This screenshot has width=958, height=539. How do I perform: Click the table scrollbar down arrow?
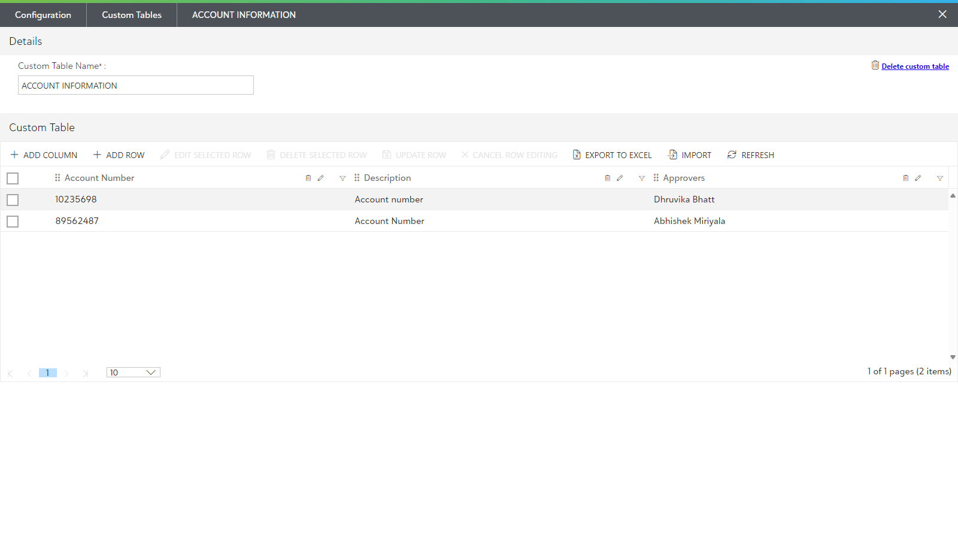953,357
